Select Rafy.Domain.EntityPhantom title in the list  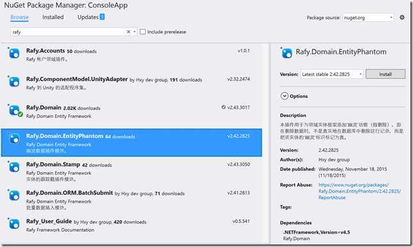click(65, 136)
